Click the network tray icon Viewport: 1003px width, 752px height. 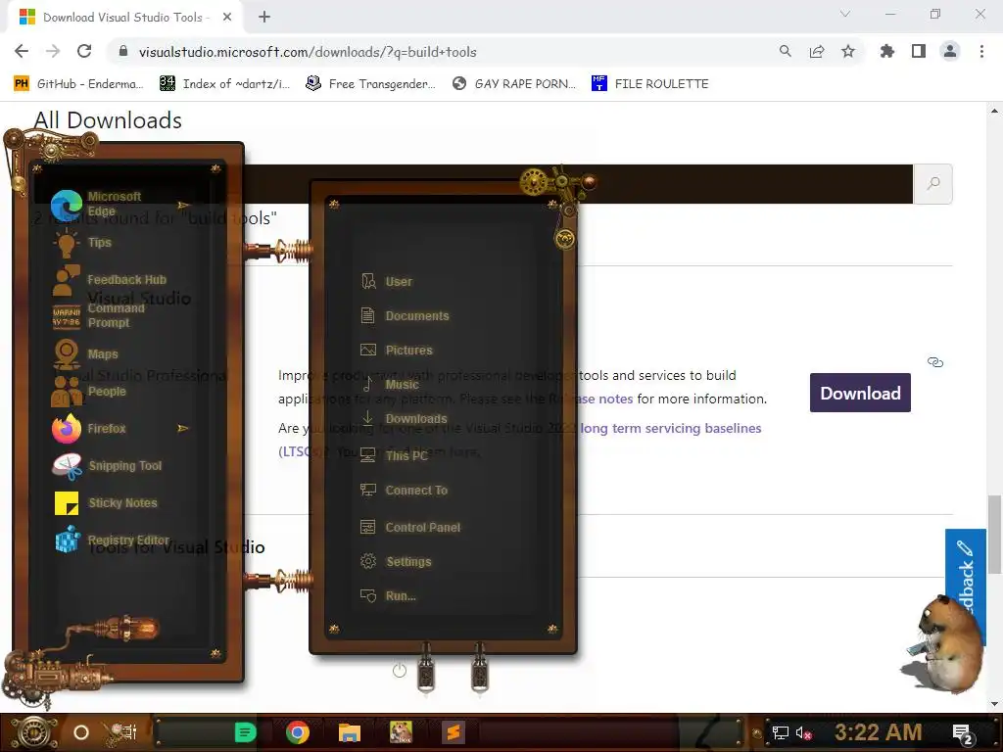[780, 732]
